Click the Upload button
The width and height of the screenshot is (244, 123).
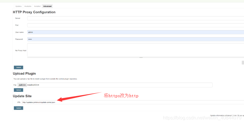click(18, 90)
